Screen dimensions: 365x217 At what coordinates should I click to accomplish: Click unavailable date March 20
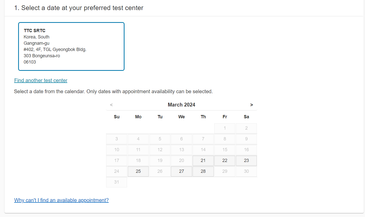point(181,161)
